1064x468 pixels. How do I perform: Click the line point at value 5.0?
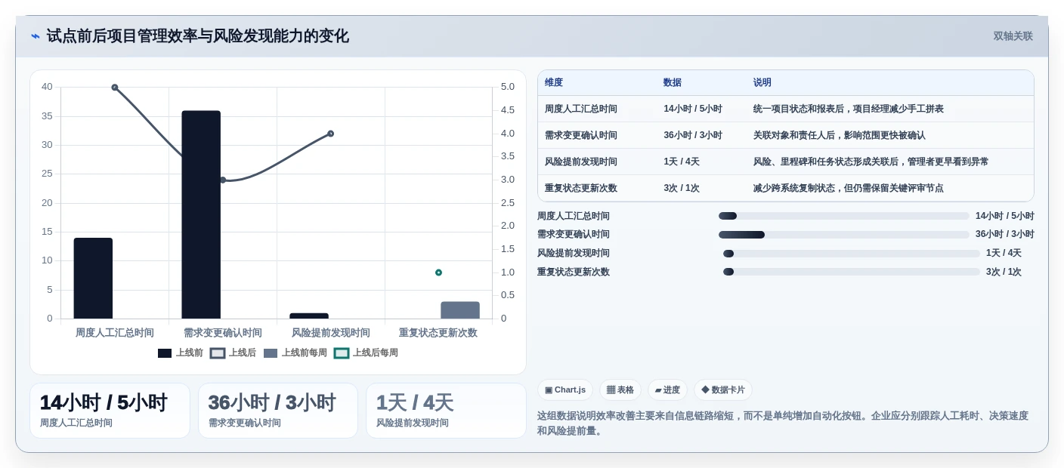(115, 88)
